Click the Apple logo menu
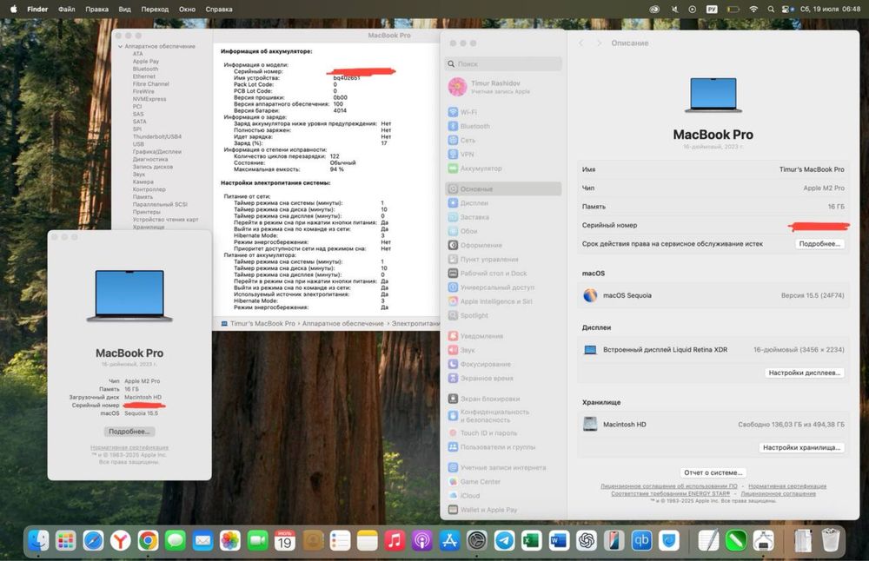Image resolution: width=869 pixels, height=561 pixels. tap(14, 9)
